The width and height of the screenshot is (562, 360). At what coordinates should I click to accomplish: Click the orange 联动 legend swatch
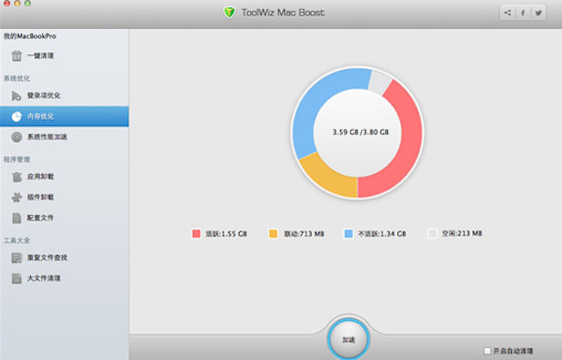click(274, 234)
